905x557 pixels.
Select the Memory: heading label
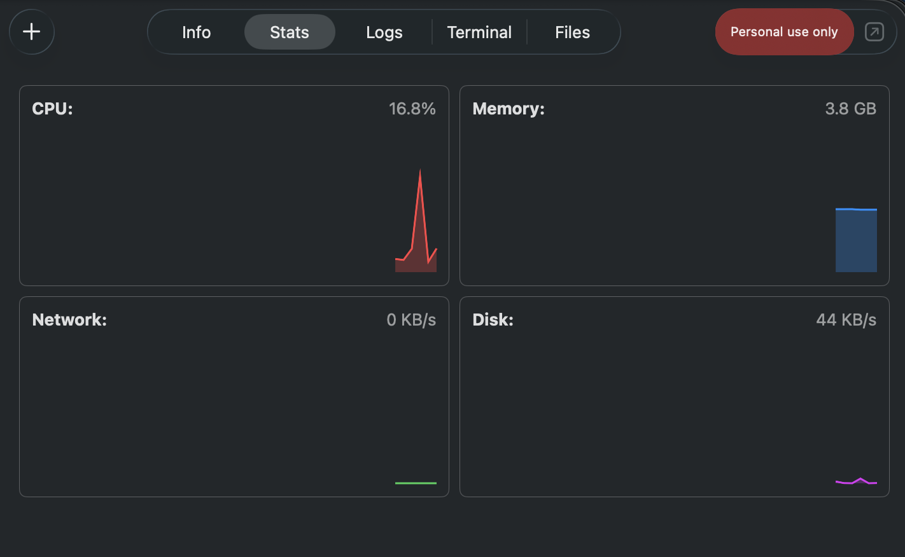pyautogui.click(x=509, y=109)
